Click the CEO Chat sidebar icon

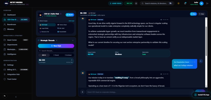[5, 20]
